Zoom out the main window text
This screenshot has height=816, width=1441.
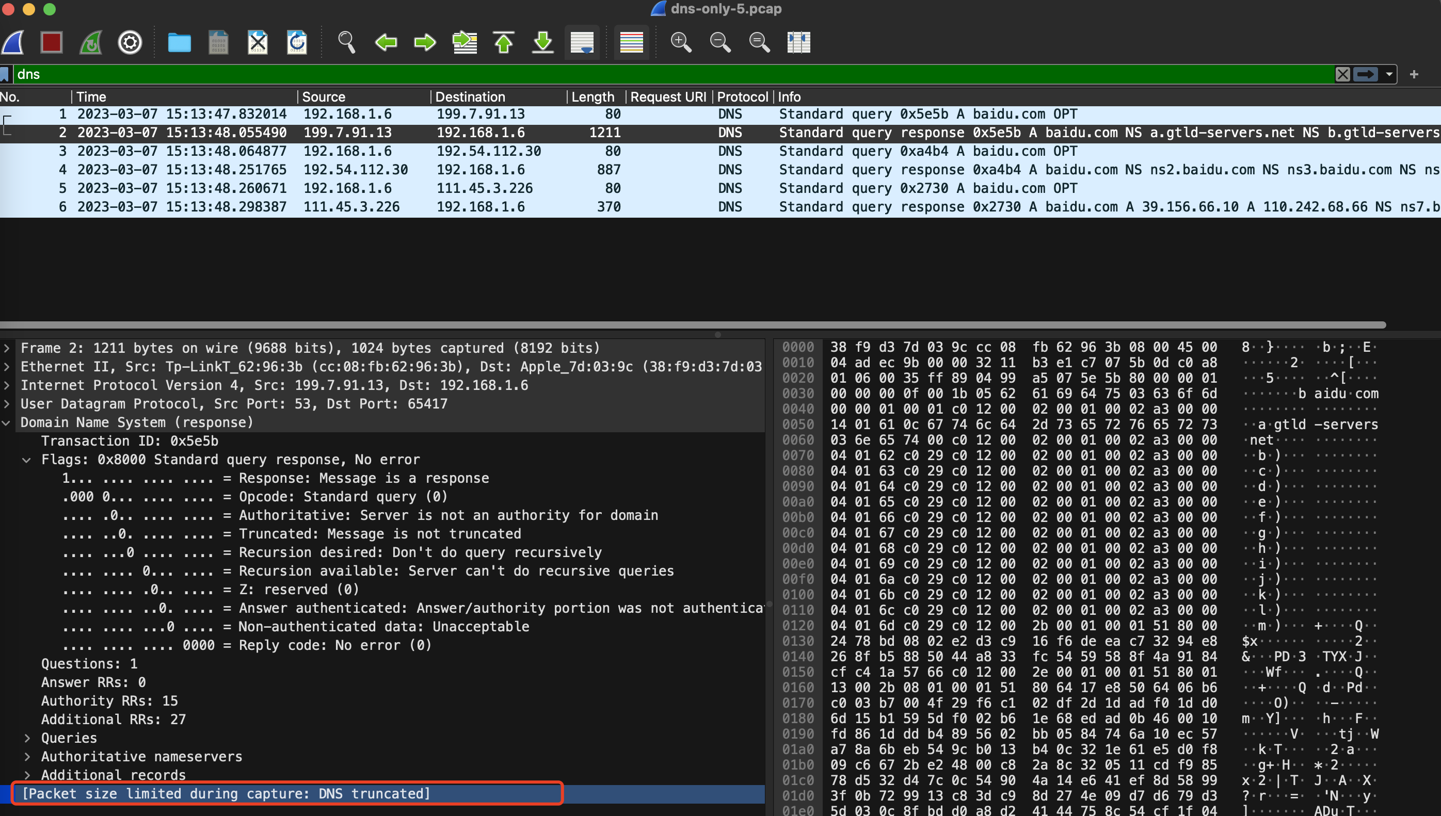[720, 42]
